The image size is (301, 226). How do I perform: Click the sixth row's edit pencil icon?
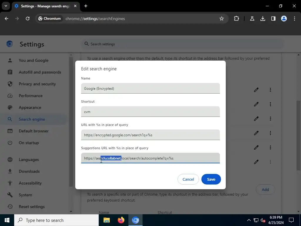[256, 162]
